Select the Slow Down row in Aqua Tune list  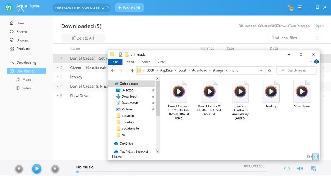click(x=80, y=96)
